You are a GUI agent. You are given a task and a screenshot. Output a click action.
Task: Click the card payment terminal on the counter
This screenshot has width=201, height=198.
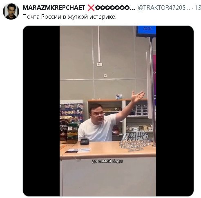(85, 142)
